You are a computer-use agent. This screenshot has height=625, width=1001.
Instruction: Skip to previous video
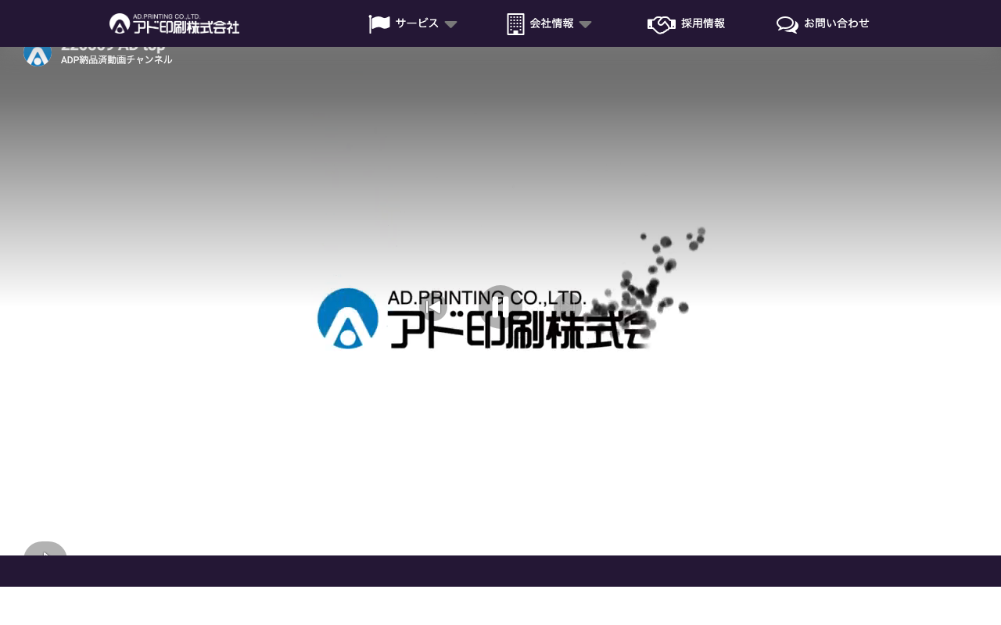(433, 307)
